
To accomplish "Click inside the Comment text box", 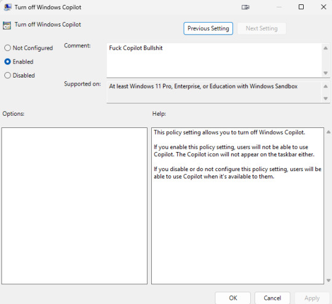I will (214, 60).
